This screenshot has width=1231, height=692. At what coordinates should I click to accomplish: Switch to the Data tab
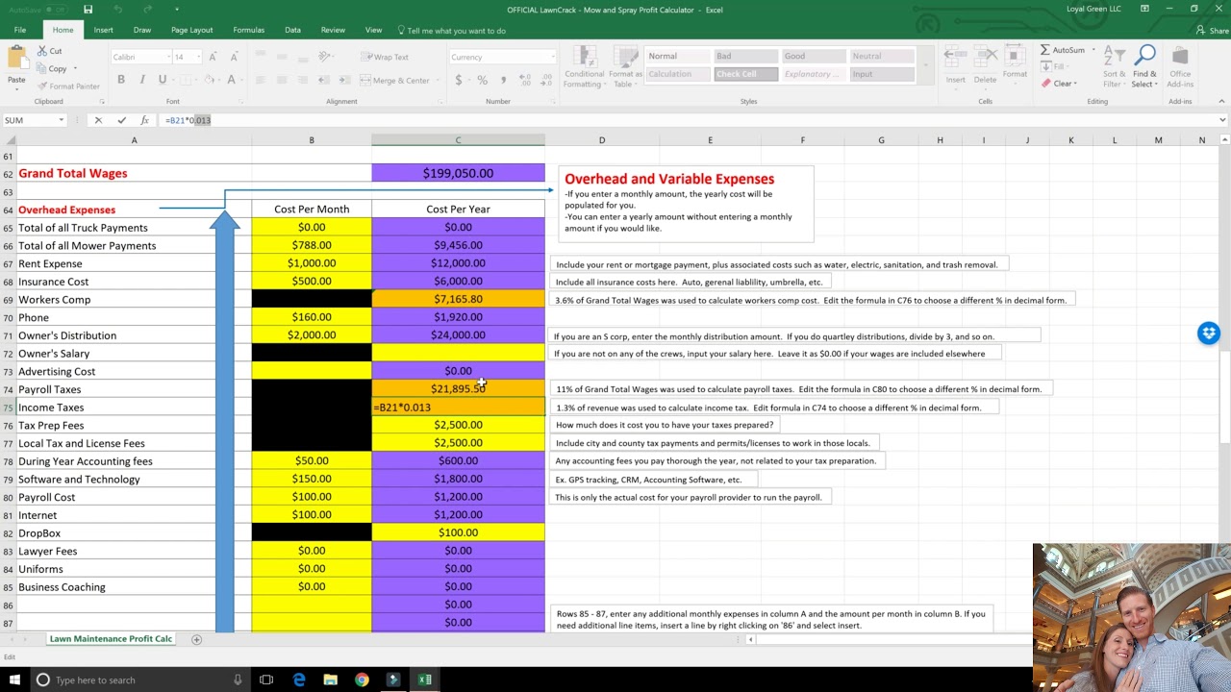click(292, 30)
